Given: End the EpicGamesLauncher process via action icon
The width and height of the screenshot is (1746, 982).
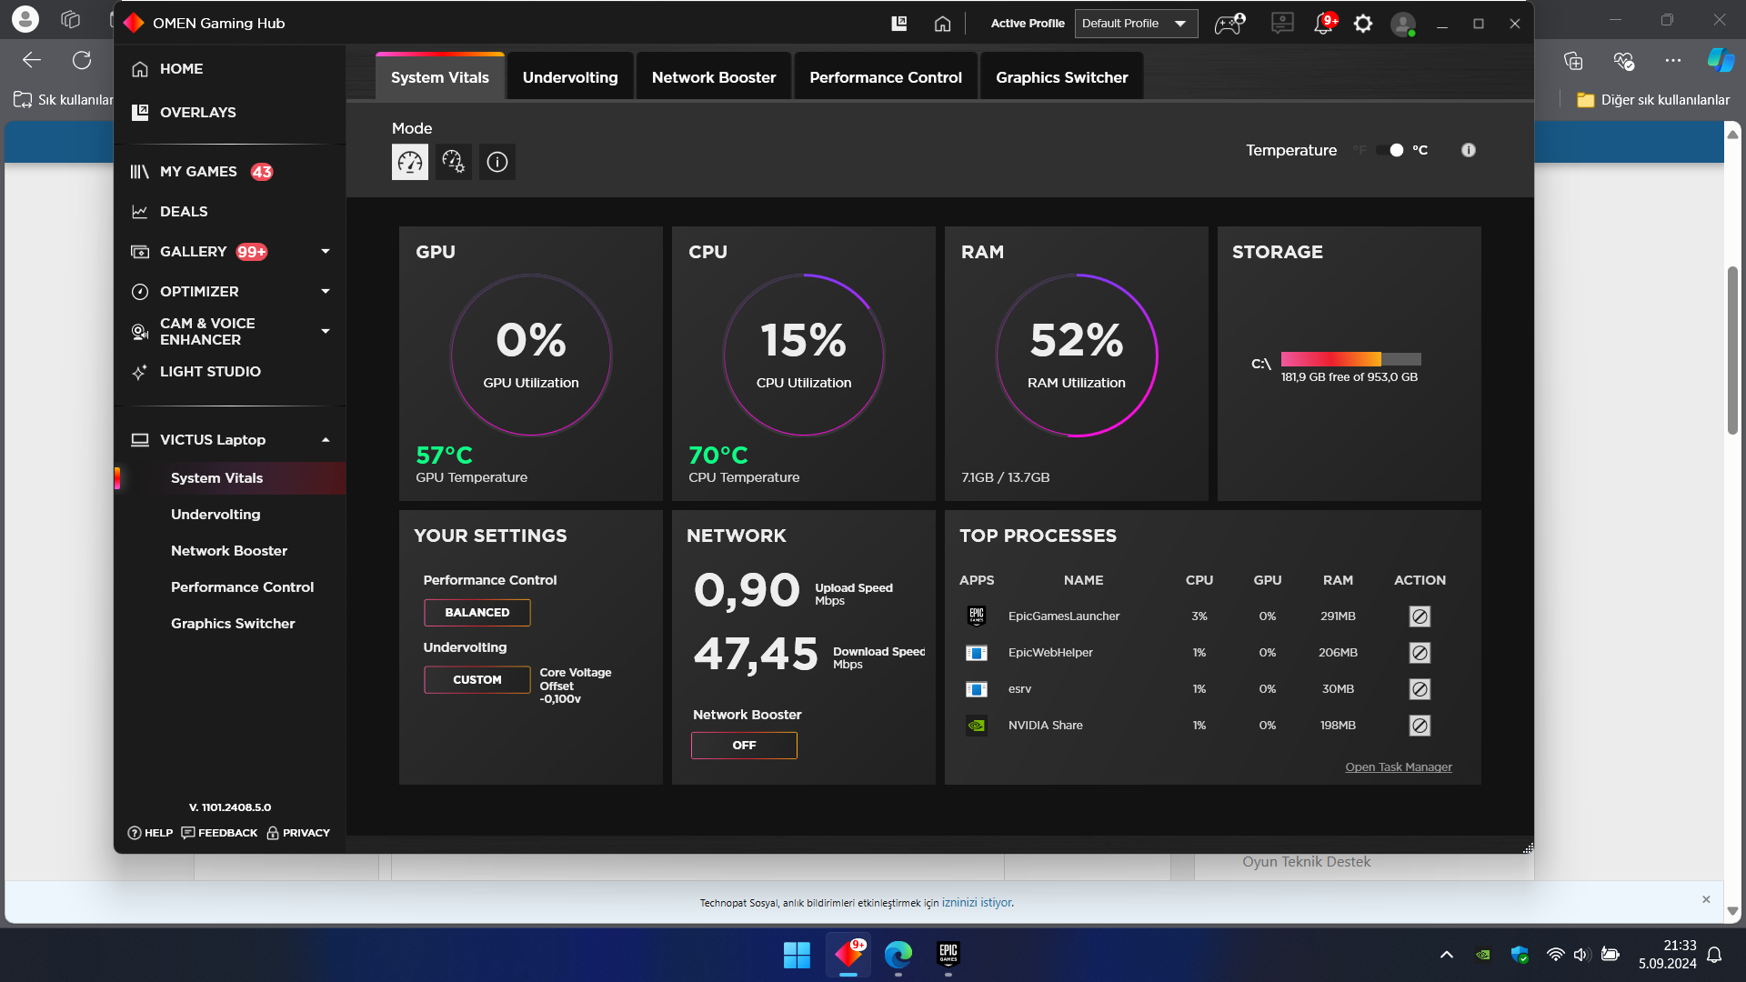Looking at the screenshot, I should [x=1419, y=616].
